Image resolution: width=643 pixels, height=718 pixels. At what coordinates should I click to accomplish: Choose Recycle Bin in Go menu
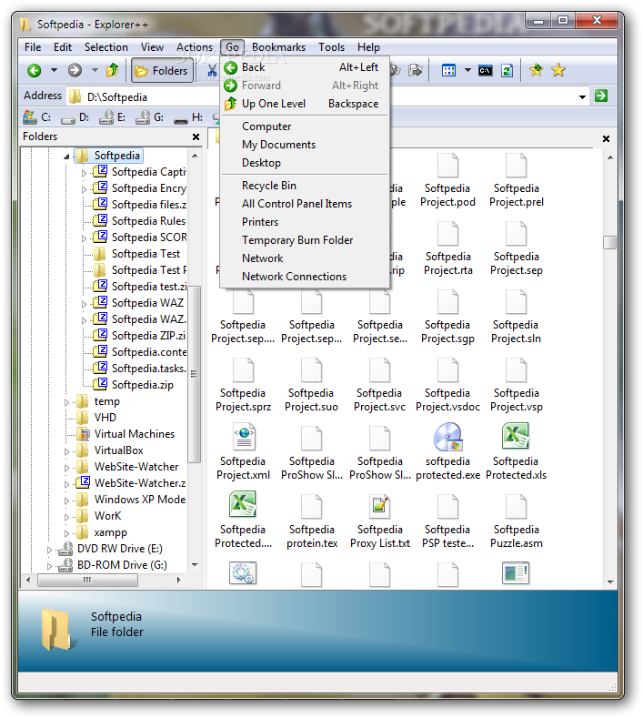305,186
